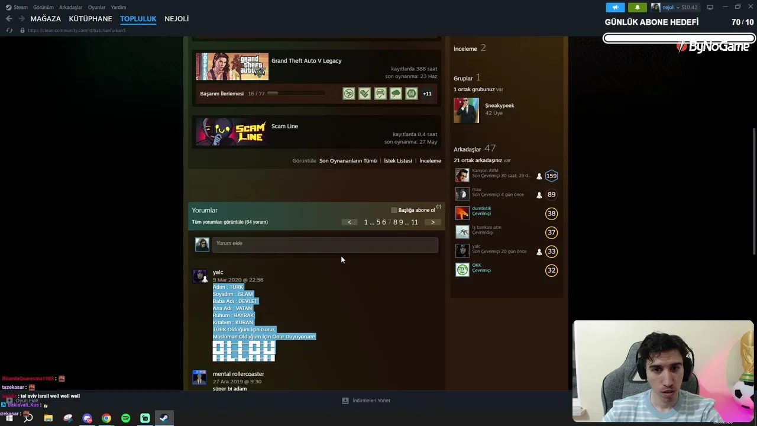
Task: Switch to the NEJOLİ profile tab
Action: pos(177,19)
